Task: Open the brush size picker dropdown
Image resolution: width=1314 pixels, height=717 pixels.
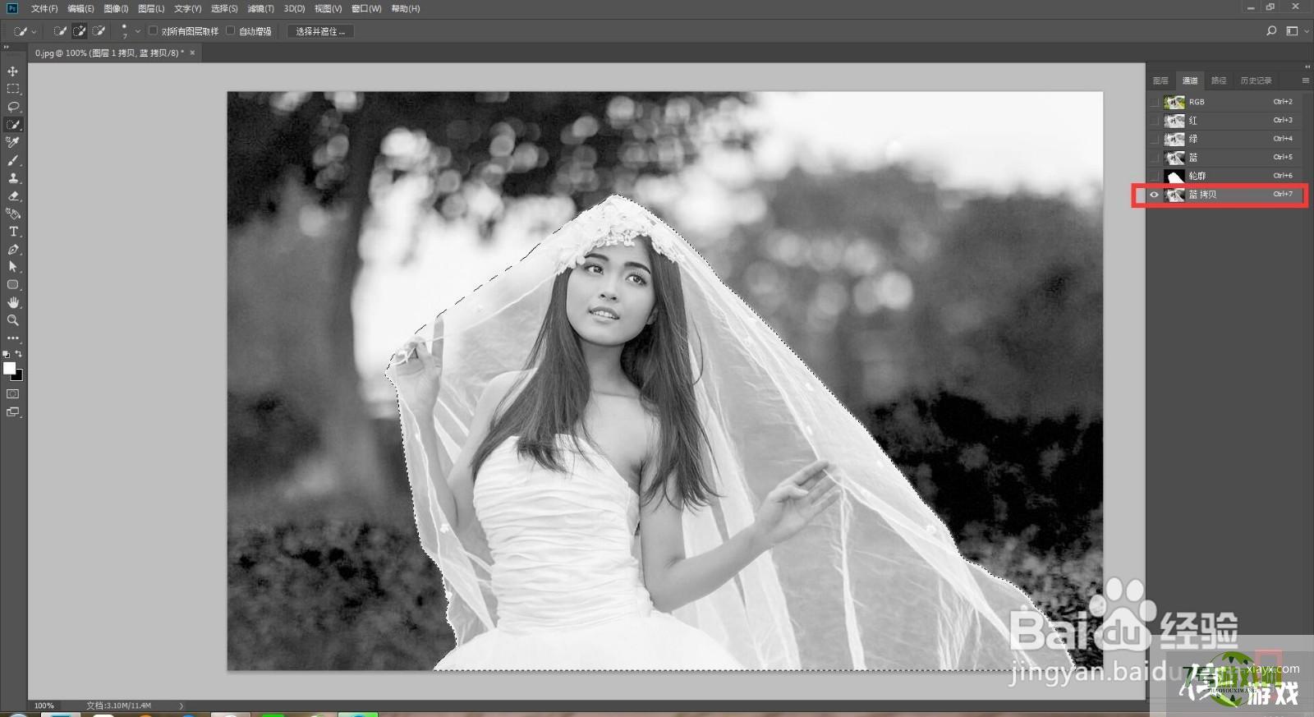Action: tap(138, 31)
